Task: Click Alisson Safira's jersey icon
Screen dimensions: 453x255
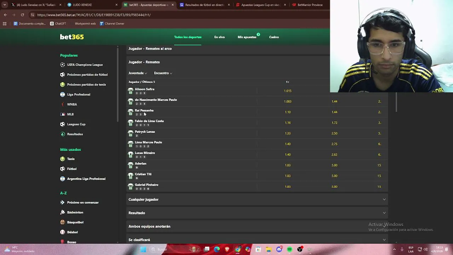Action: [131, 91]
